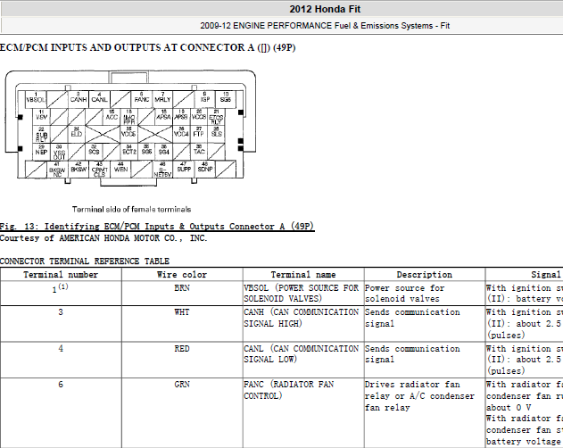Click the VBSOL pin 1 in connector diagram
This screenshot has height=448, width=563.
(x=36, y=99)
